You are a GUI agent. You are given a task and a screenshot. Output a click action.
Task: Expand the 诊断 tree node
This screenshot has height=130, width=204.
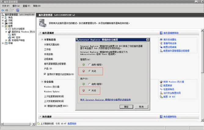3,23
